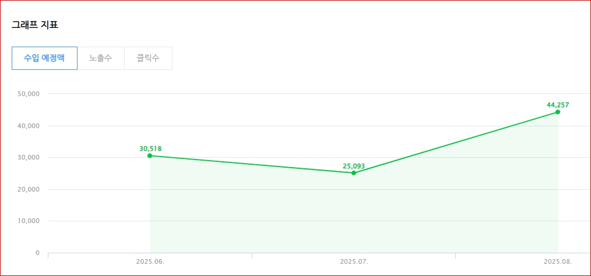Click the 2025.06. x-axis label

click(150, 262)
